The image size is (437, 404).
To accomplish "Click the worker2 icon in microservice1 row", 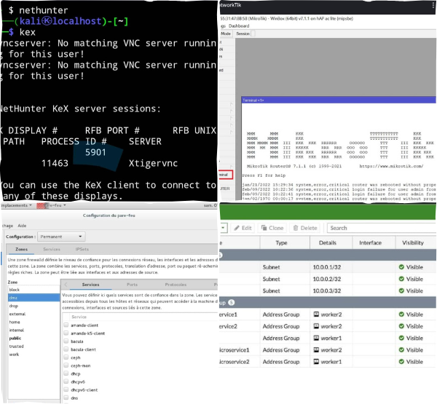I will click(x=316, y=350).
